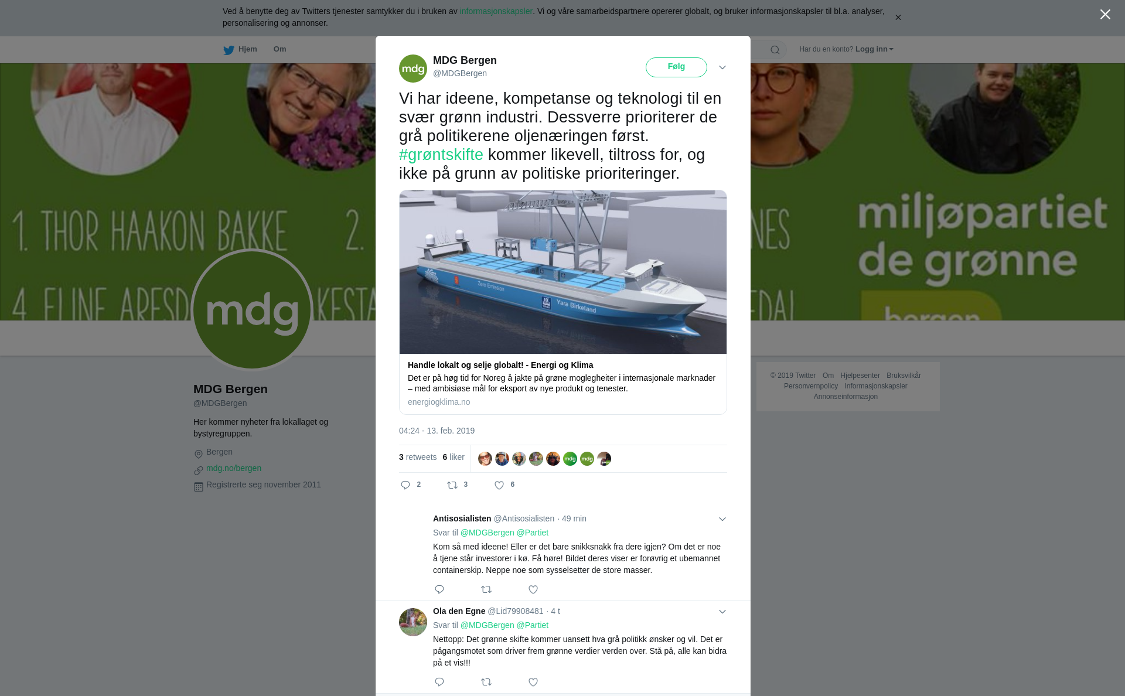
Task: Reply to Antisosialisten's comment
Action: coord(439,589)
